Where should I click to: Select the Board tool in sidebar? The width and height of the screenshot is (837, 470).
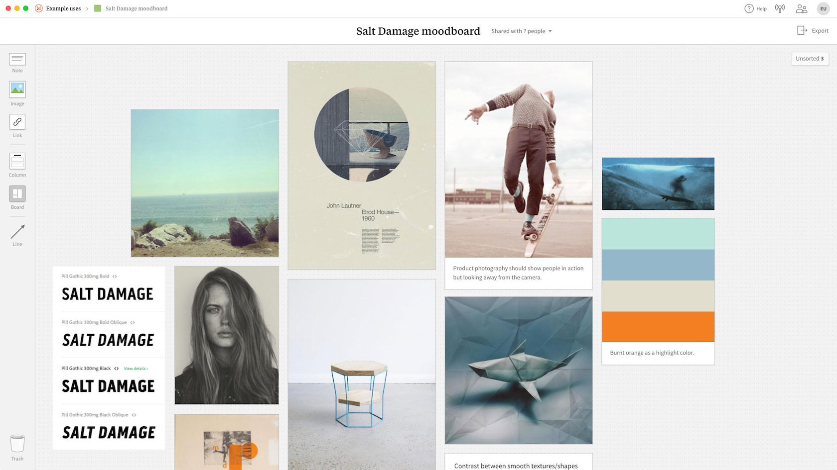click(17, 194)
